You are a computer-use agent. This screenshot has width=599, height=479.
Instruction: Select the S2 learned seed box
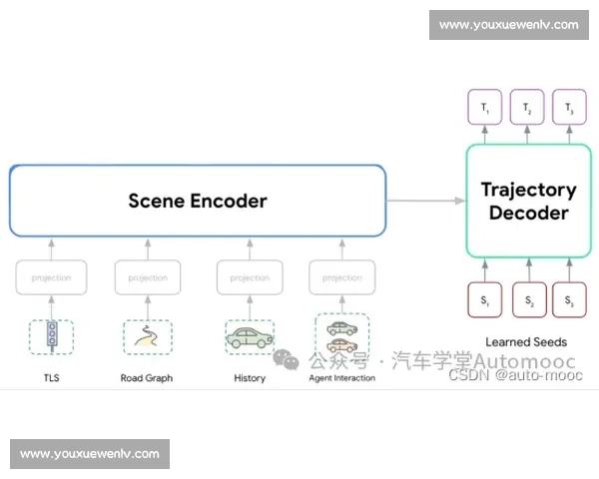(x=529, y=299)
